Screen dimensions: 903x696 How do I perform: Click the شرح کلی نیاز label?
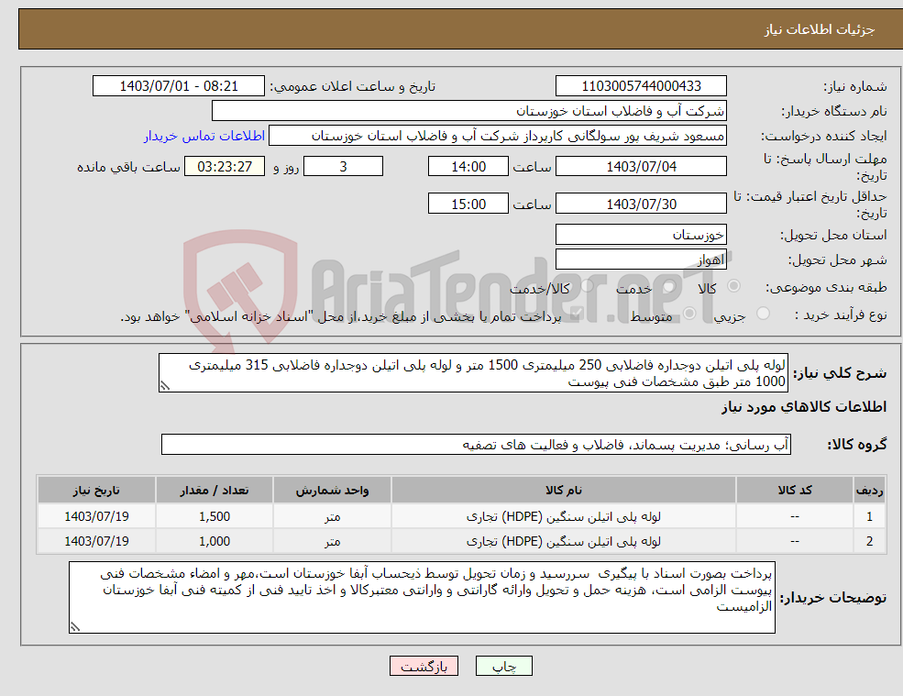(x=841, y=373)
